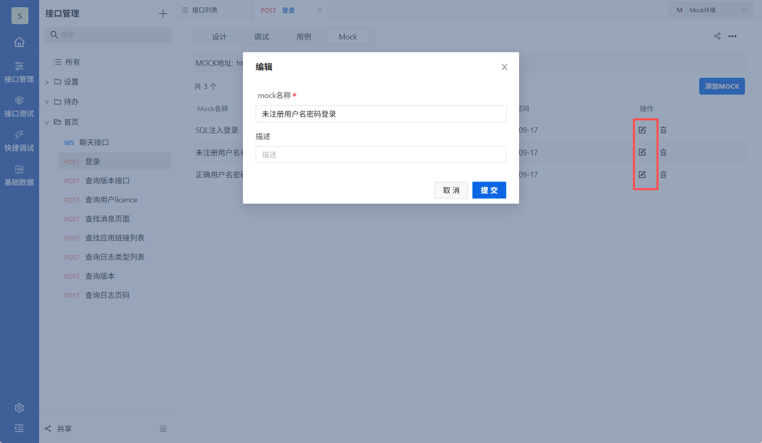Open the Mock环境 environment dropdown
The image size is (762, 443).
(710, 9)
